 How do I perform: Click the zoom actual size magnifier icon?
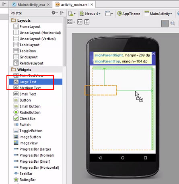(173, 23)
